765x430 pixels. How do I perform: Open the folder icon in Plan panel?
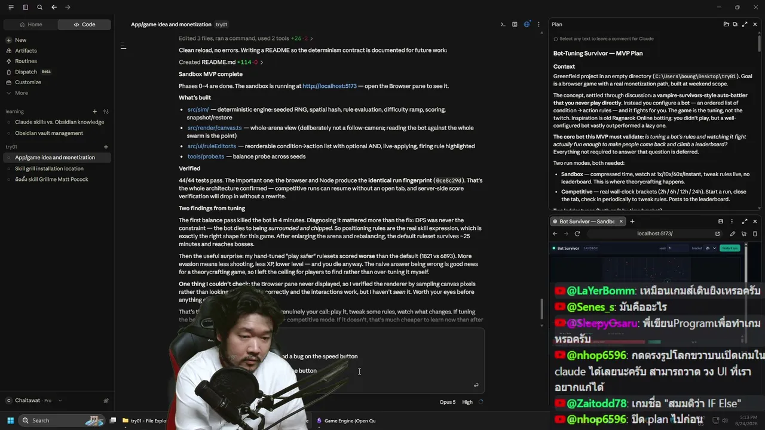[726, 24]
